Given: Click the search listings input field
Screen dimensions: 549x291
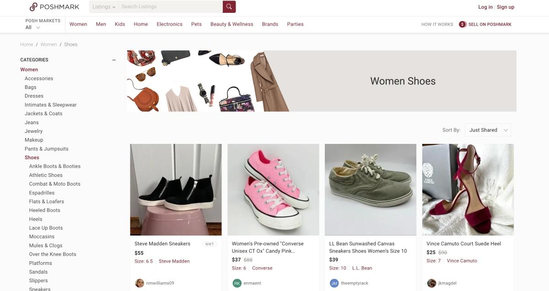Looking at the screenshot, I should [169, 6].
